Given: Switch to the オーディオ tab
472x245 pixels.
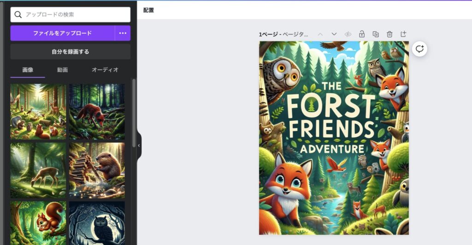Looking at the screenshot, I should (x=105, y=70).
